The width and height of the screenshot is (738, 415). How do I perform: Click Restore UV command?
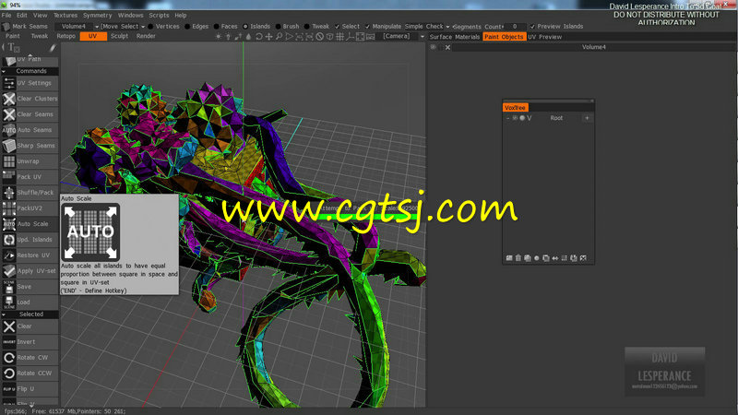click(30, 255)
